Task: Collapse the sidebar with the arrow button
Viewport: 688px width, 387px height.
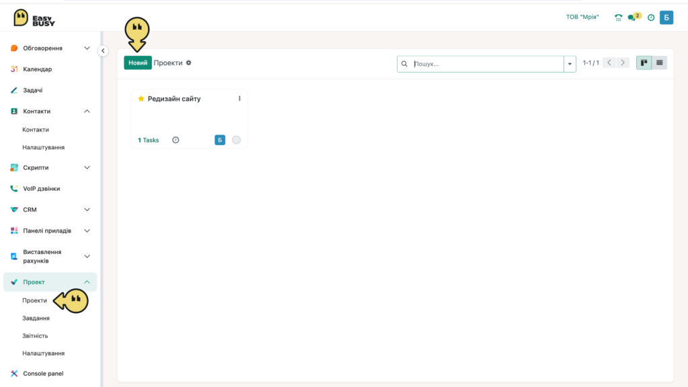Action: click(103, 51)
